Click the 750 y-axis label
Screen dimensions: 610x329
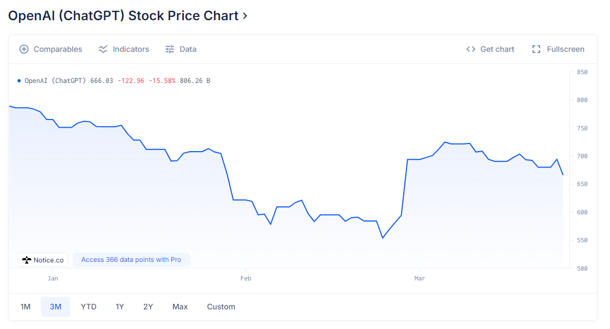pyautogui.click(x=582, y=128)
